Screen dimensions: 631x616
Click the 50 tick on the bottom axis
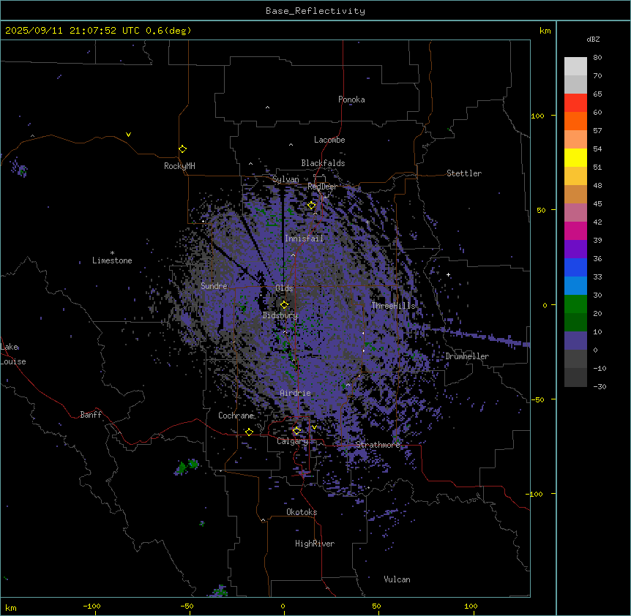376,606
